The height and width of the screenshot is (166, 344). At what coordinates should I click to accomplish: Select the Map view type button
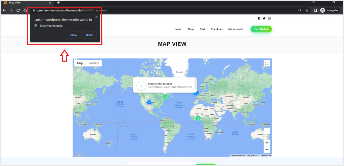pos(80,63)
